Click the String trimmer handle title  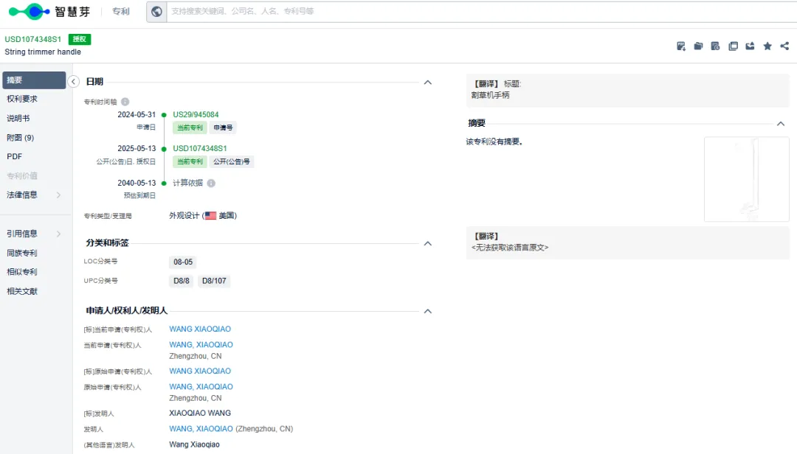click(43, 52)
